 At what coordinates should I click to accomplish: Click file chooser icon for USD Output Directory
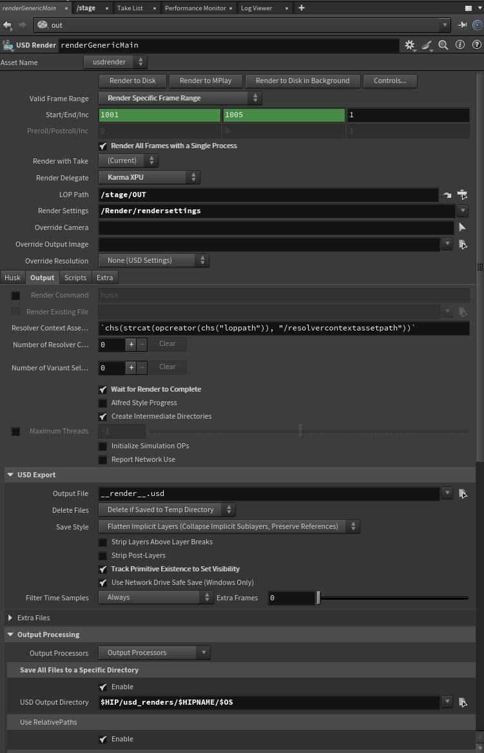click(462, 702)
